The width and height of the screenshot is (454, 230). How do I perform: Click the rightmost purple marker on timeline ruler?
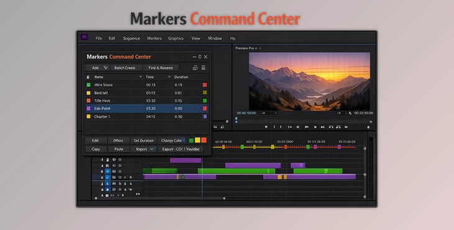[x=339, y=147]
